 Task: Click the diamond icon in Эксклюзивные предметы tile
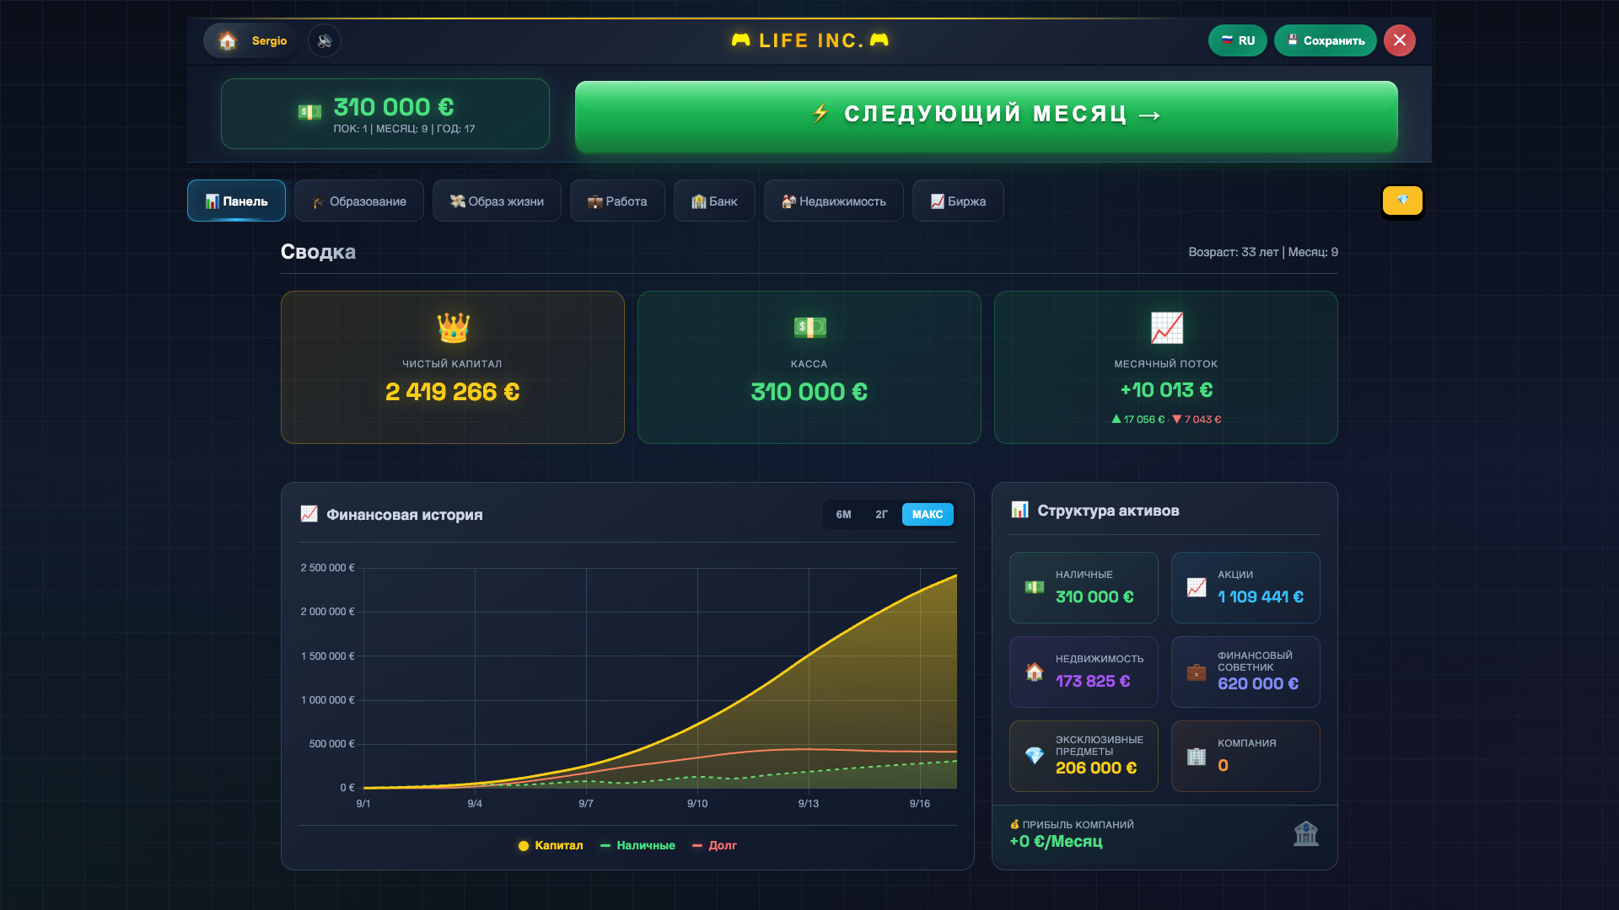(x=1035, y=756)
